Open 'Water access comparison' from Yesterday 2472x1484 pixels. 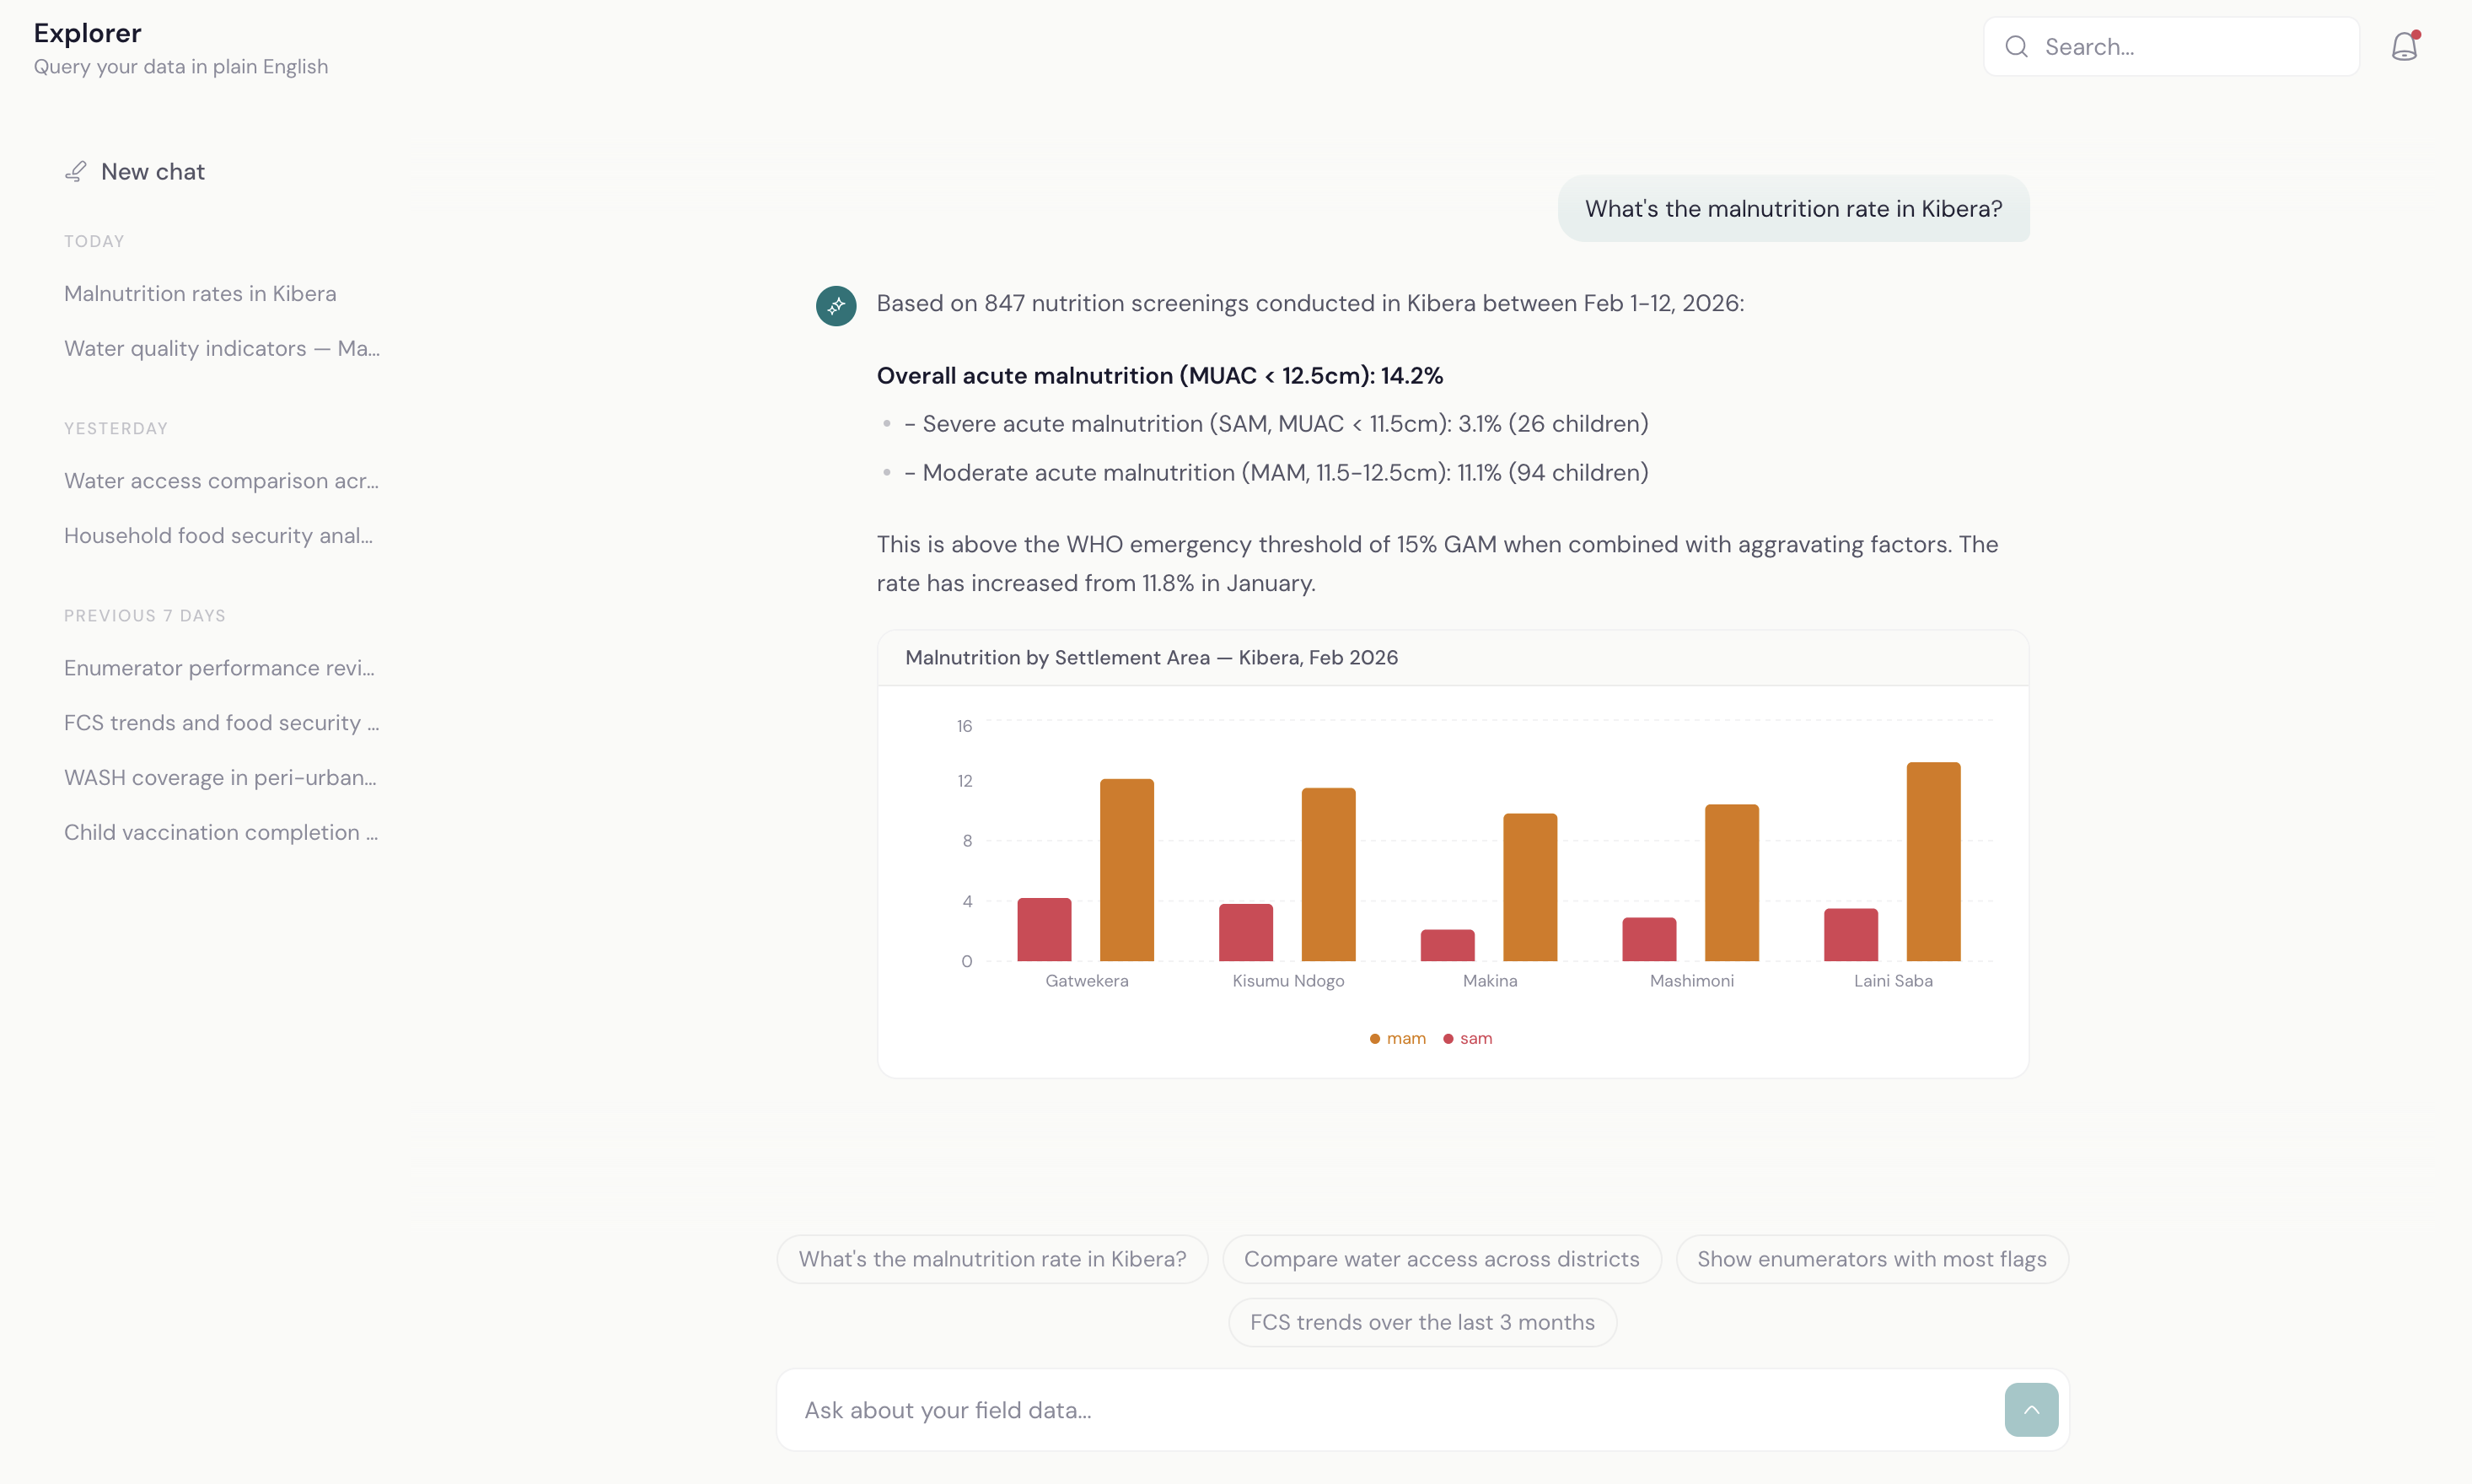[221, 480]
